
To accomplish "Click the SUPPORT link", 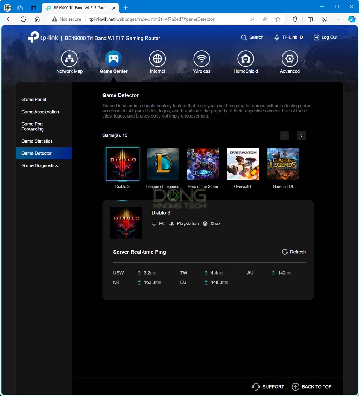I will click(268, 387).
